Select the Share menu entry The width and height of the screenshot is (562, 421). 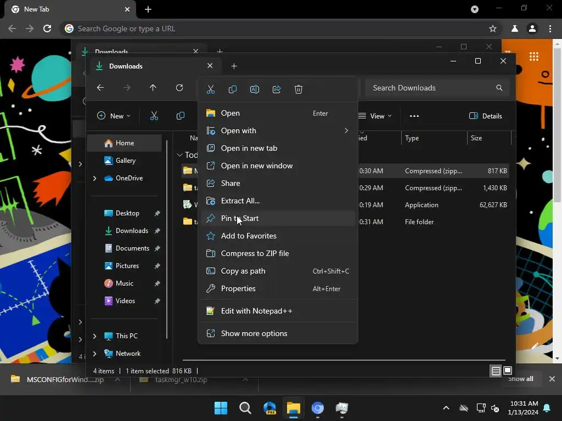pos(278,183)
